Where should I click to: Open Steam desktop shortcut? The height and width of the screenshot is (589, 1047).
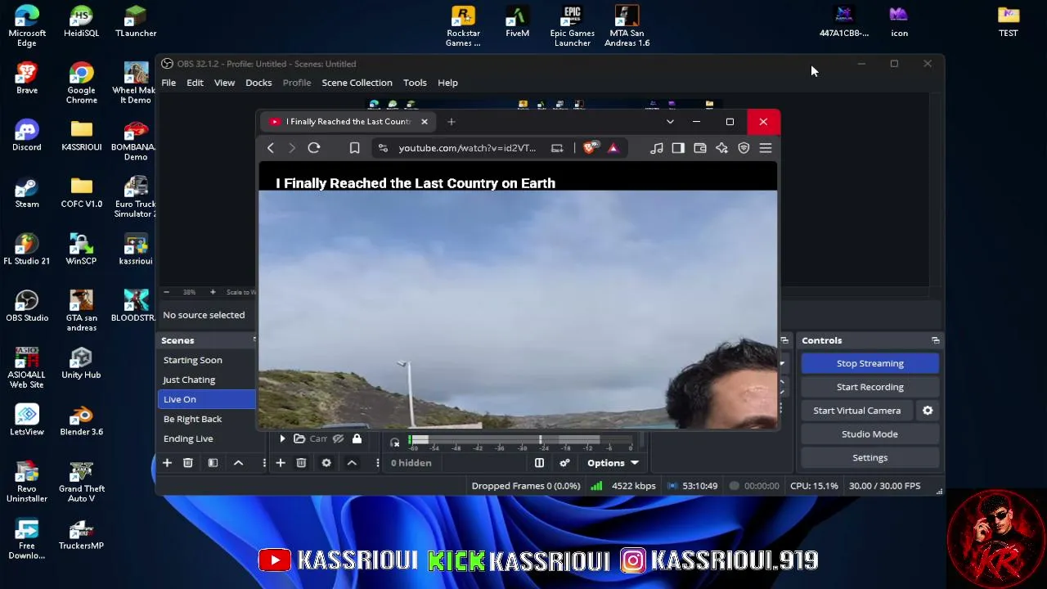[26, 192]
